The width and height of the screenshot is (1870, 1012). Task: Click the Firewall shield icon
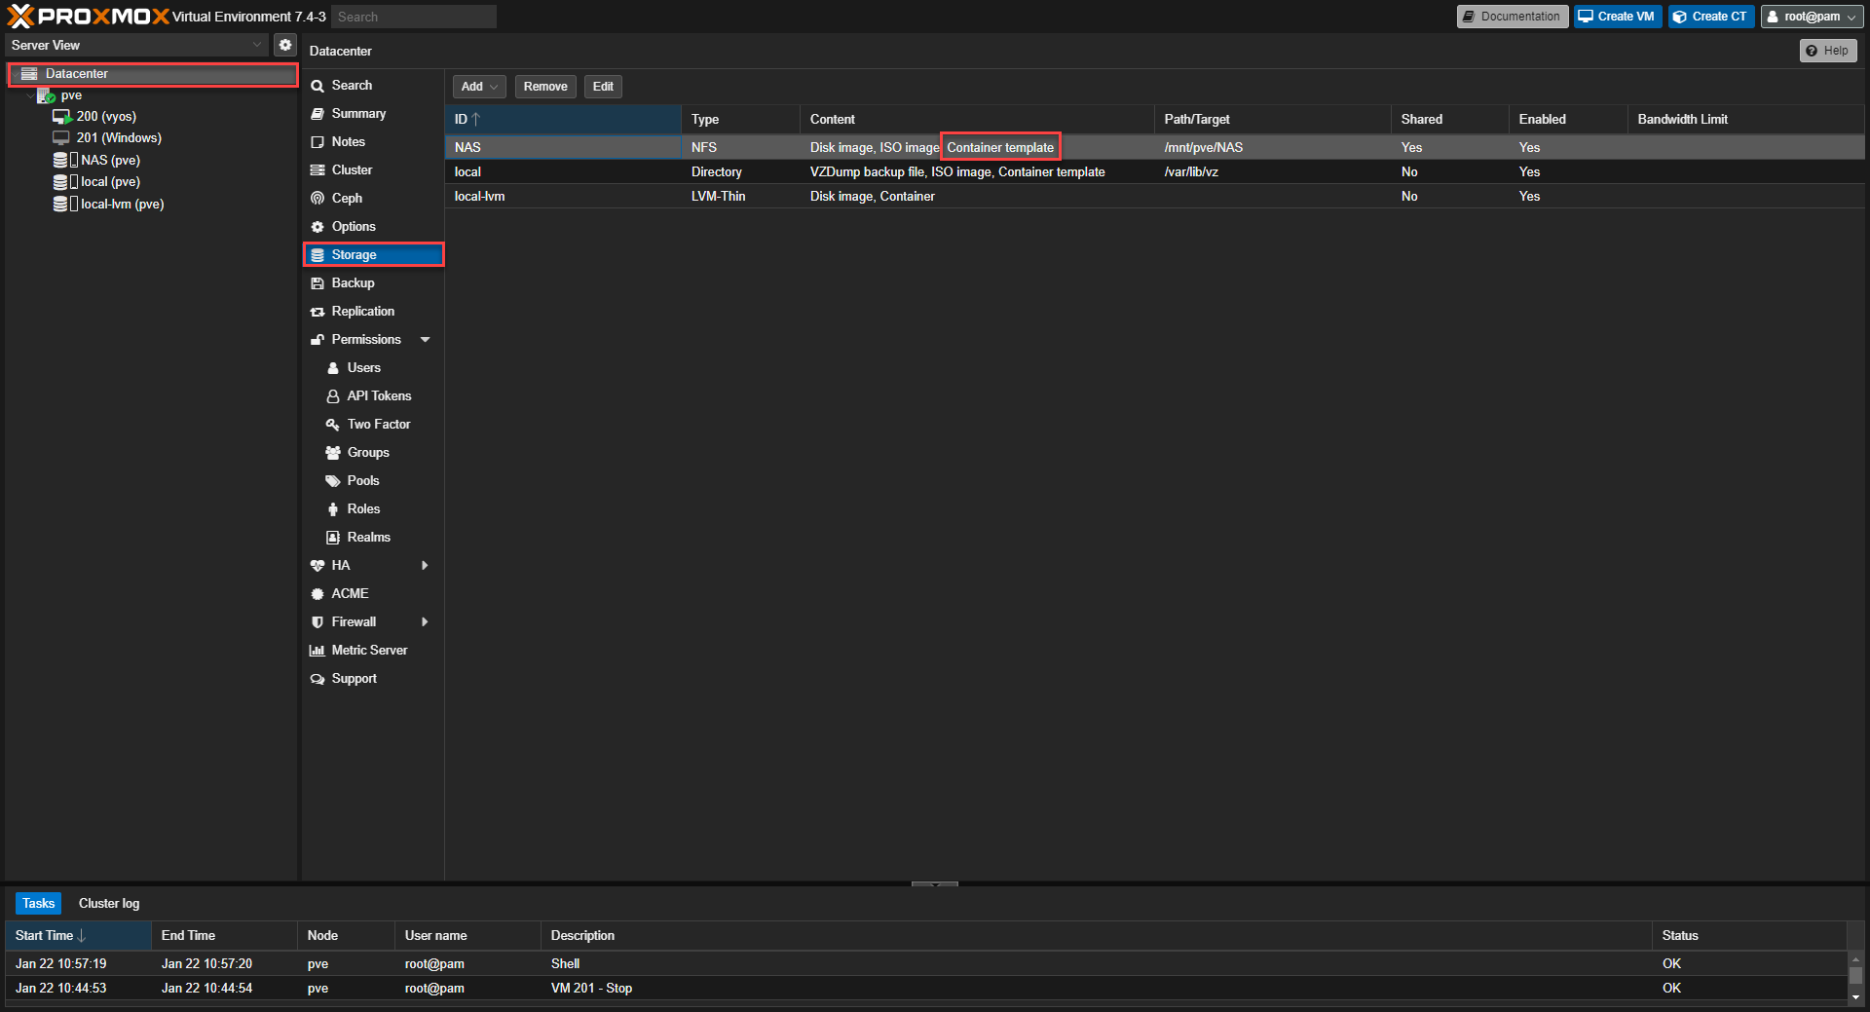(x=318, y=622)
